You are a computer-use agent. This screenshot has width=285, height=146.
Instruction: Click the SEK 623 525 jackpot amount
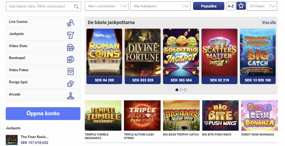pyautogui.click(x=143, y=80)
